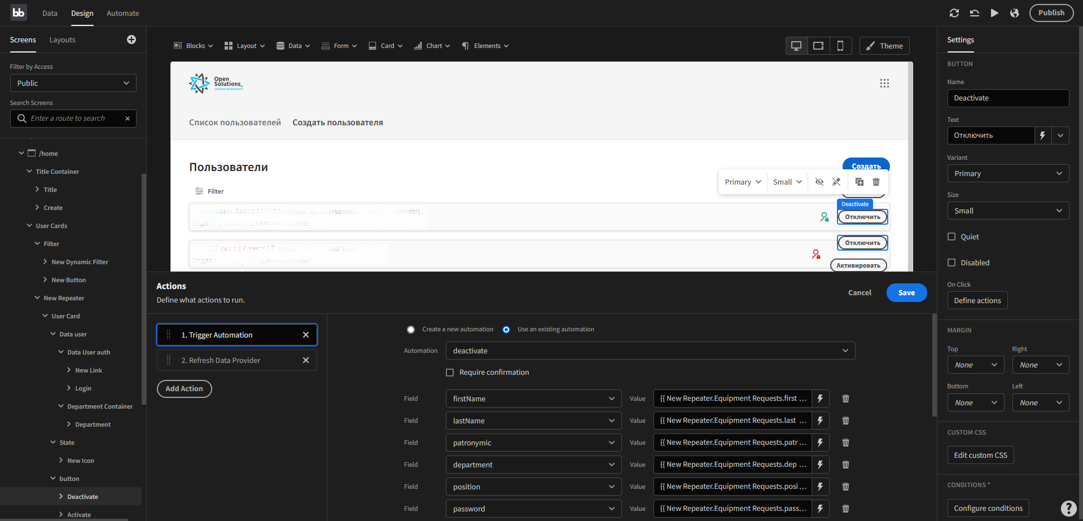Click the Name input containing Deactivate
The width and height of the screenshot is (1083, 521).
tap(1008, 98)
